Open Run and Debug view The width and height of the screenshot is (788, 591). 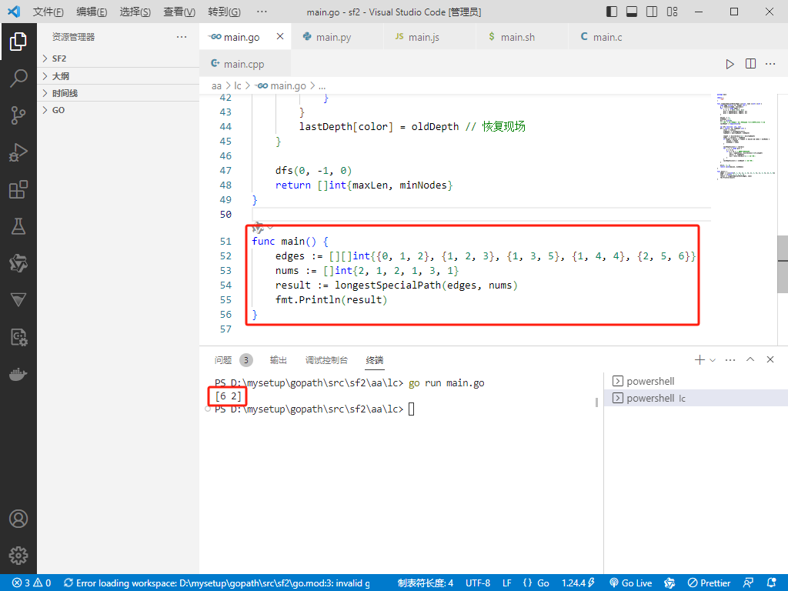(x=18, y=152)
